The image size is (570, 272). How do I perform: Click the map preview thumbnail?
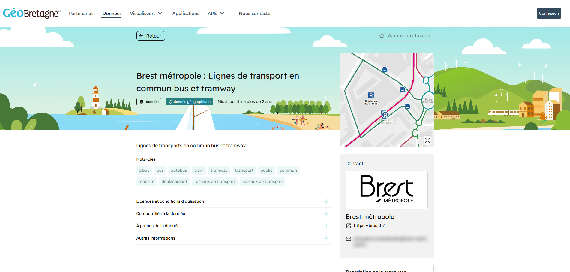(387, 100)
